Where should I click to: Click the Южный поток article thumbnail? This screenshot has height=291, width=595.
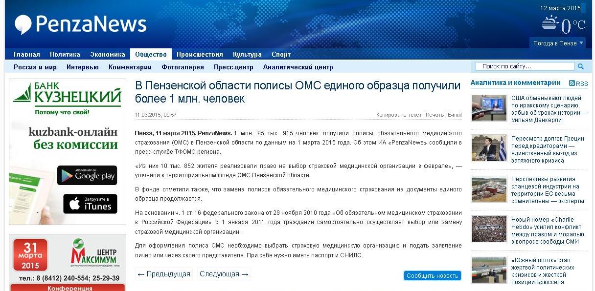[489, 270]
